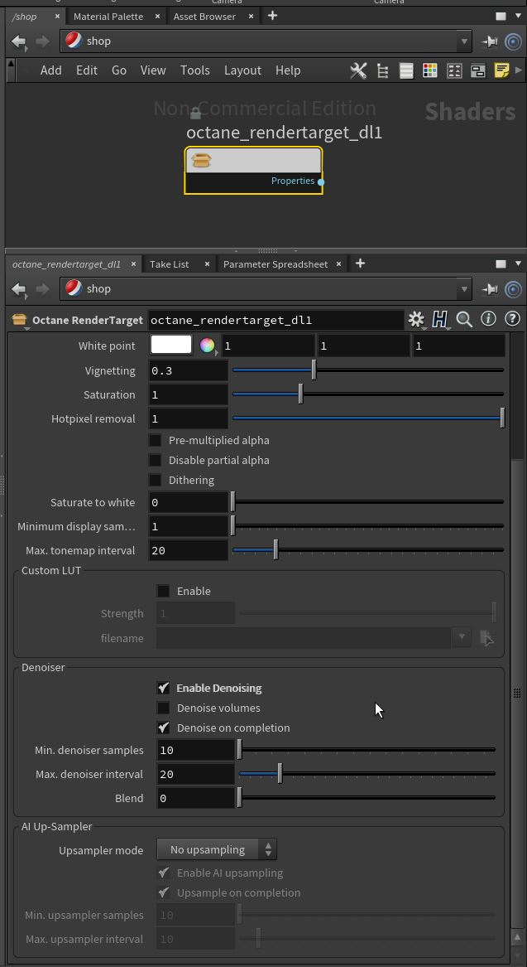The width and height of the screenshot is (527, 967).
Task: Expand the network toolbar overflow arrow
Action: 518,70
